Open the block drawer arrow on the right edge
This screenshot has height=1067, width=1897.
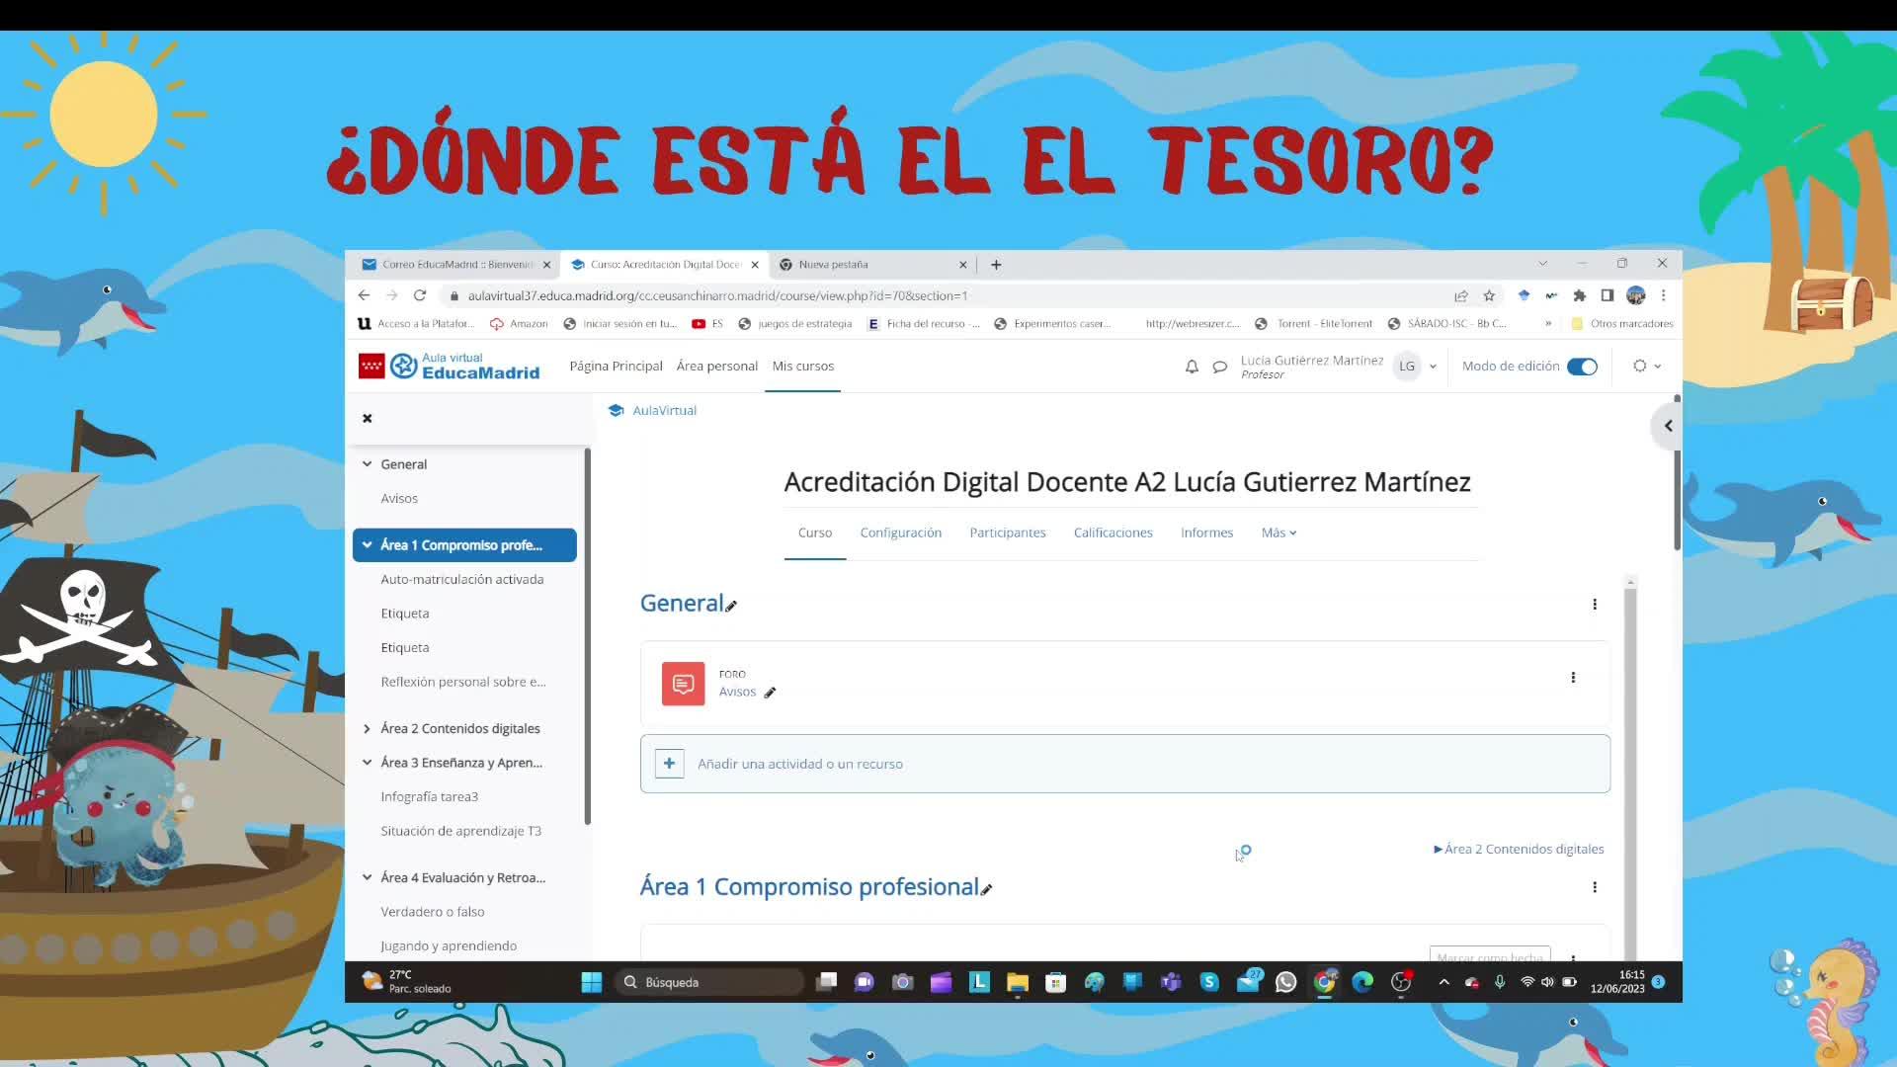coord(1668,426)
